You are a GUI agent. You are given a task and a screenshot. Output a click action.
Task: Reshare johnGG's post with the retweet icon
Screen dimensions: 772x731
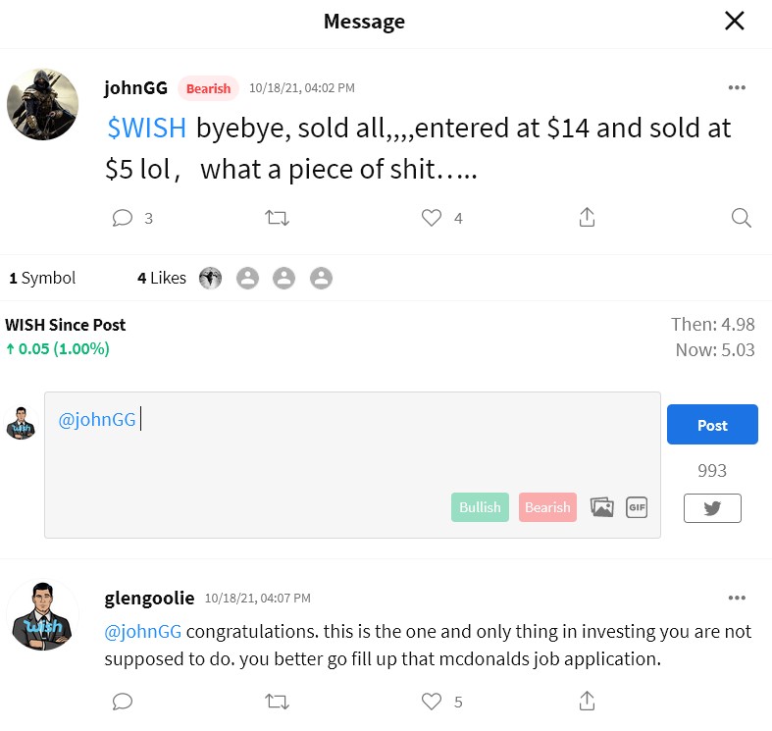coord(277,218)
